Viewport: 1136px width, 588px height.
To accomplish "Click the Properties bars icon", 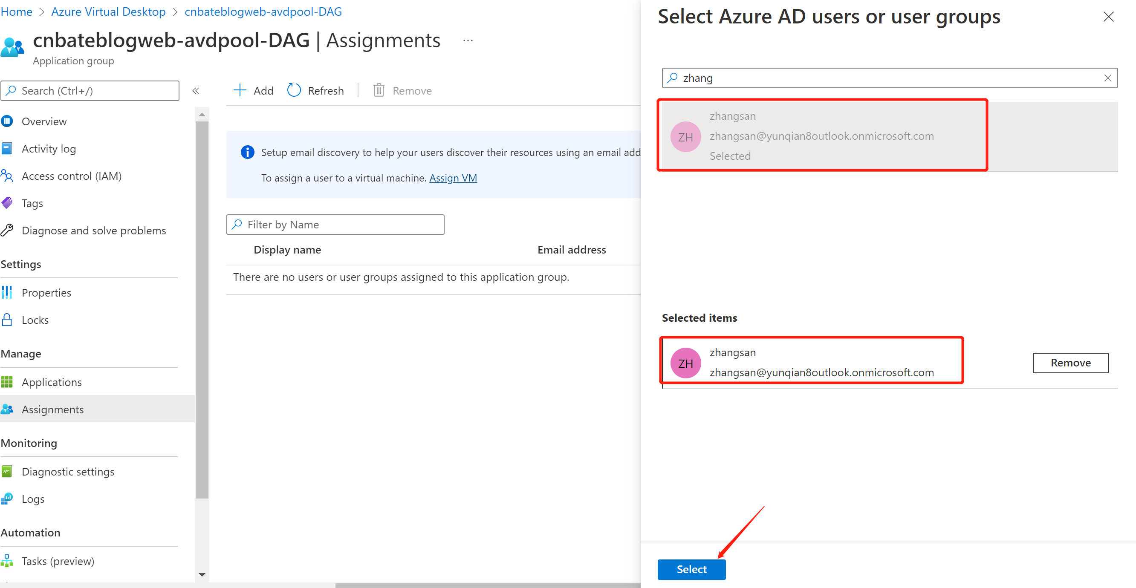I will point(7,293).
